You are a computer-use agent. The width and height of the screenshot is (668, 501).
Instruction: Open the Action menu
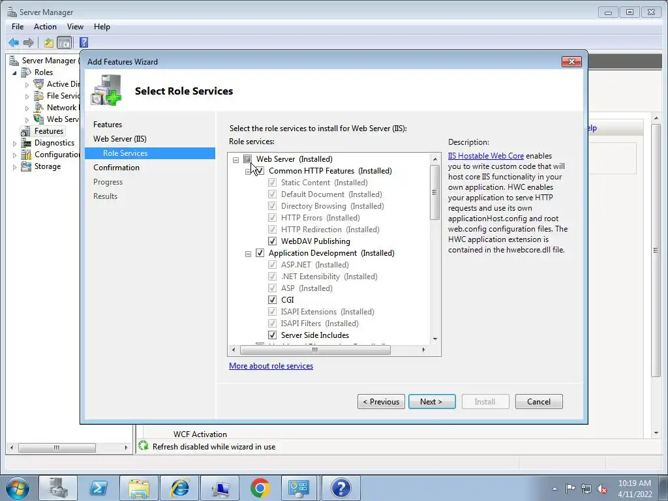click(45, 26)
